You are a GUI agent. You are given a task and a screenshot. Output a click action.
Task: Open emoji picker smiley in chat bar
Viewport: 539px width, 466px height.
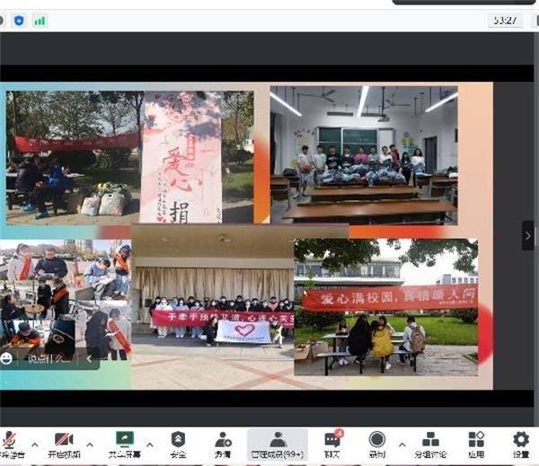tap(7, 358)
